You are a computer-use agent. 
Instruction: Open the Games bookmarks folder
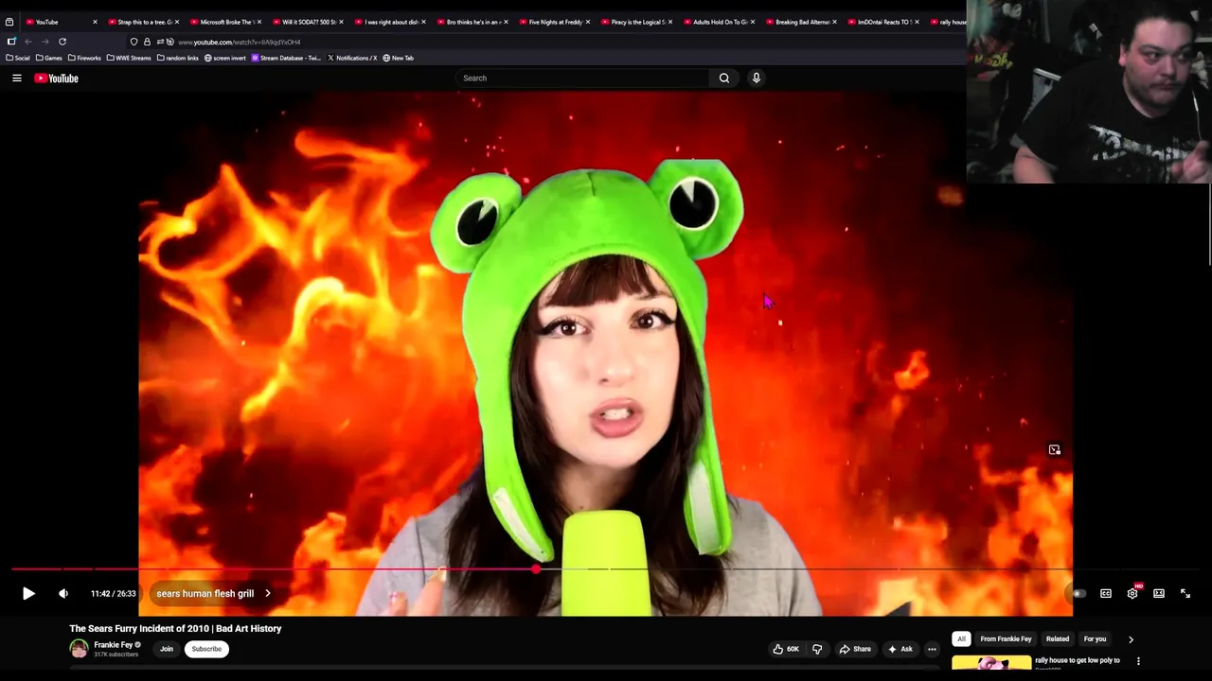[49, 59]
